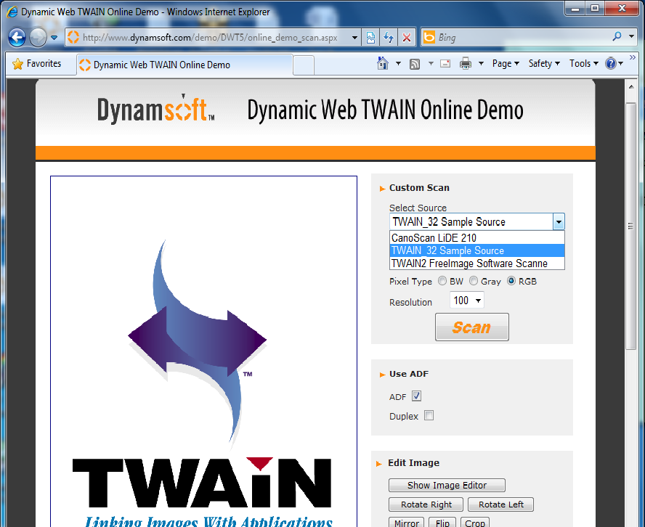The image size is (645, 527).
Task: Click the Edit Image section arrow
Action: click(x=379, y=464)
